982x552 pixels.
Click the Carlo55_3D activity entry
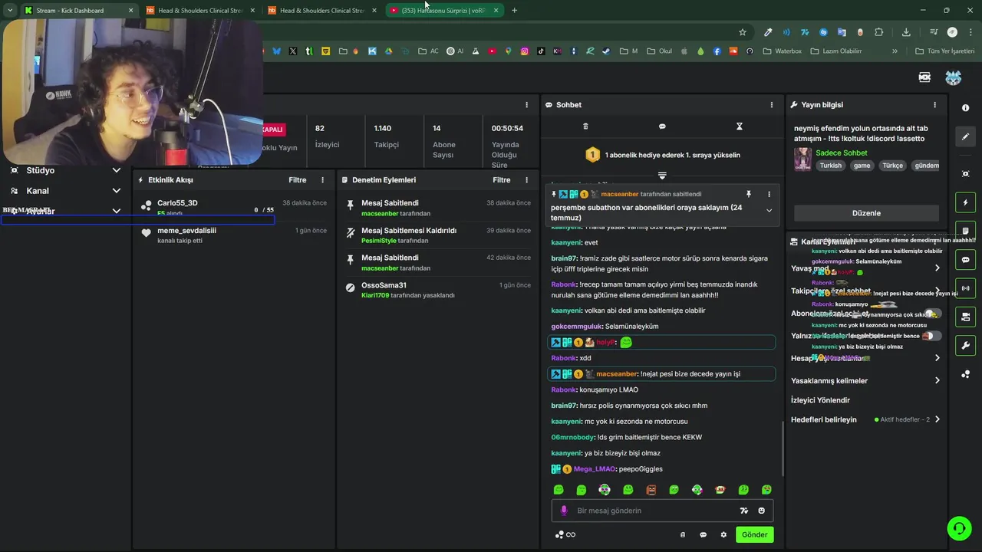click(234, 208)
